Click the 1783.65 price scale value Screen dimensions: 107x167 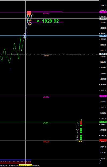103,158
